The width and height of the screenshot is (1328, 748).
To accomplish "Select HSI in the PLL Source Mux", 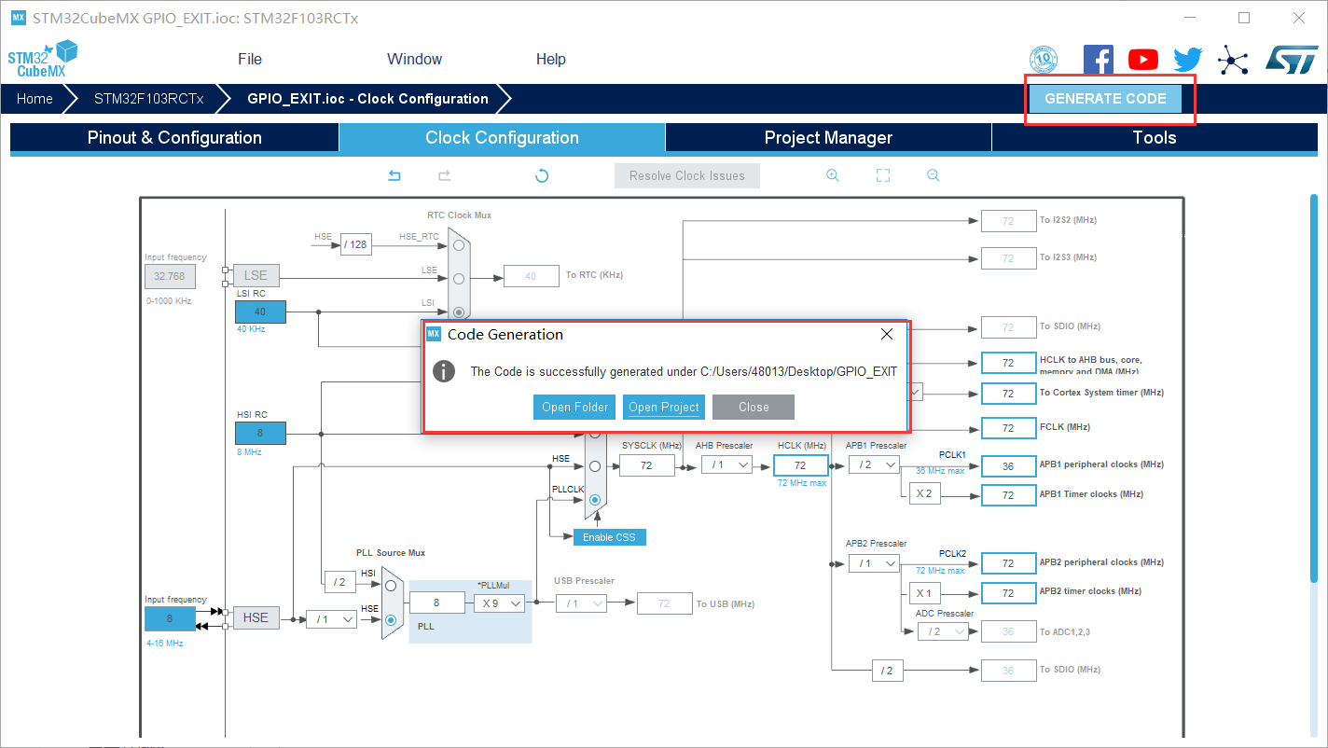I will click(x=391, y=586).
